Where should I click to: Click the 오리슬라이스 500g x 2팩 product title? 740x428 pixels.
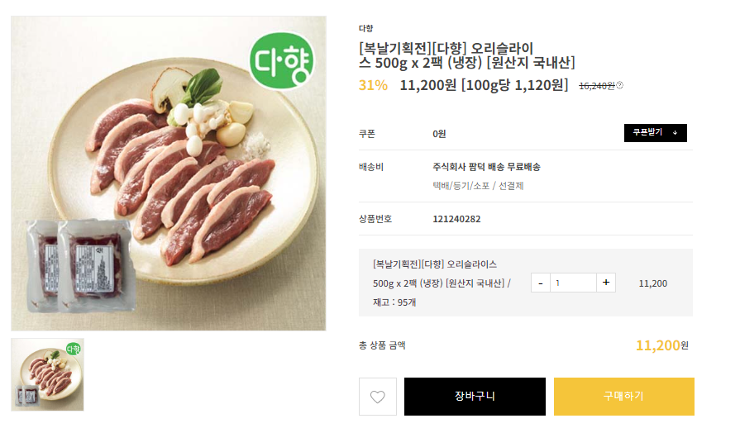pos(466,55)
